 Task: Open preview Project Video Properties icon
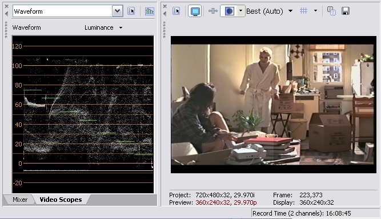(176, 11)
